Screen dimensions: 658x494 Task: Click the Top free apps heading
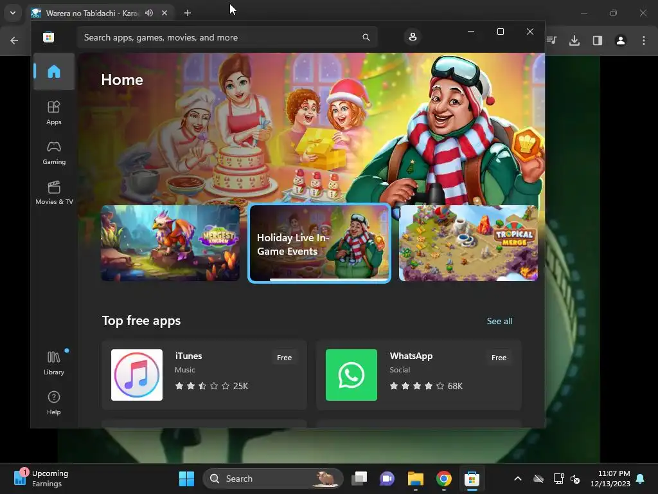(141, 320)
